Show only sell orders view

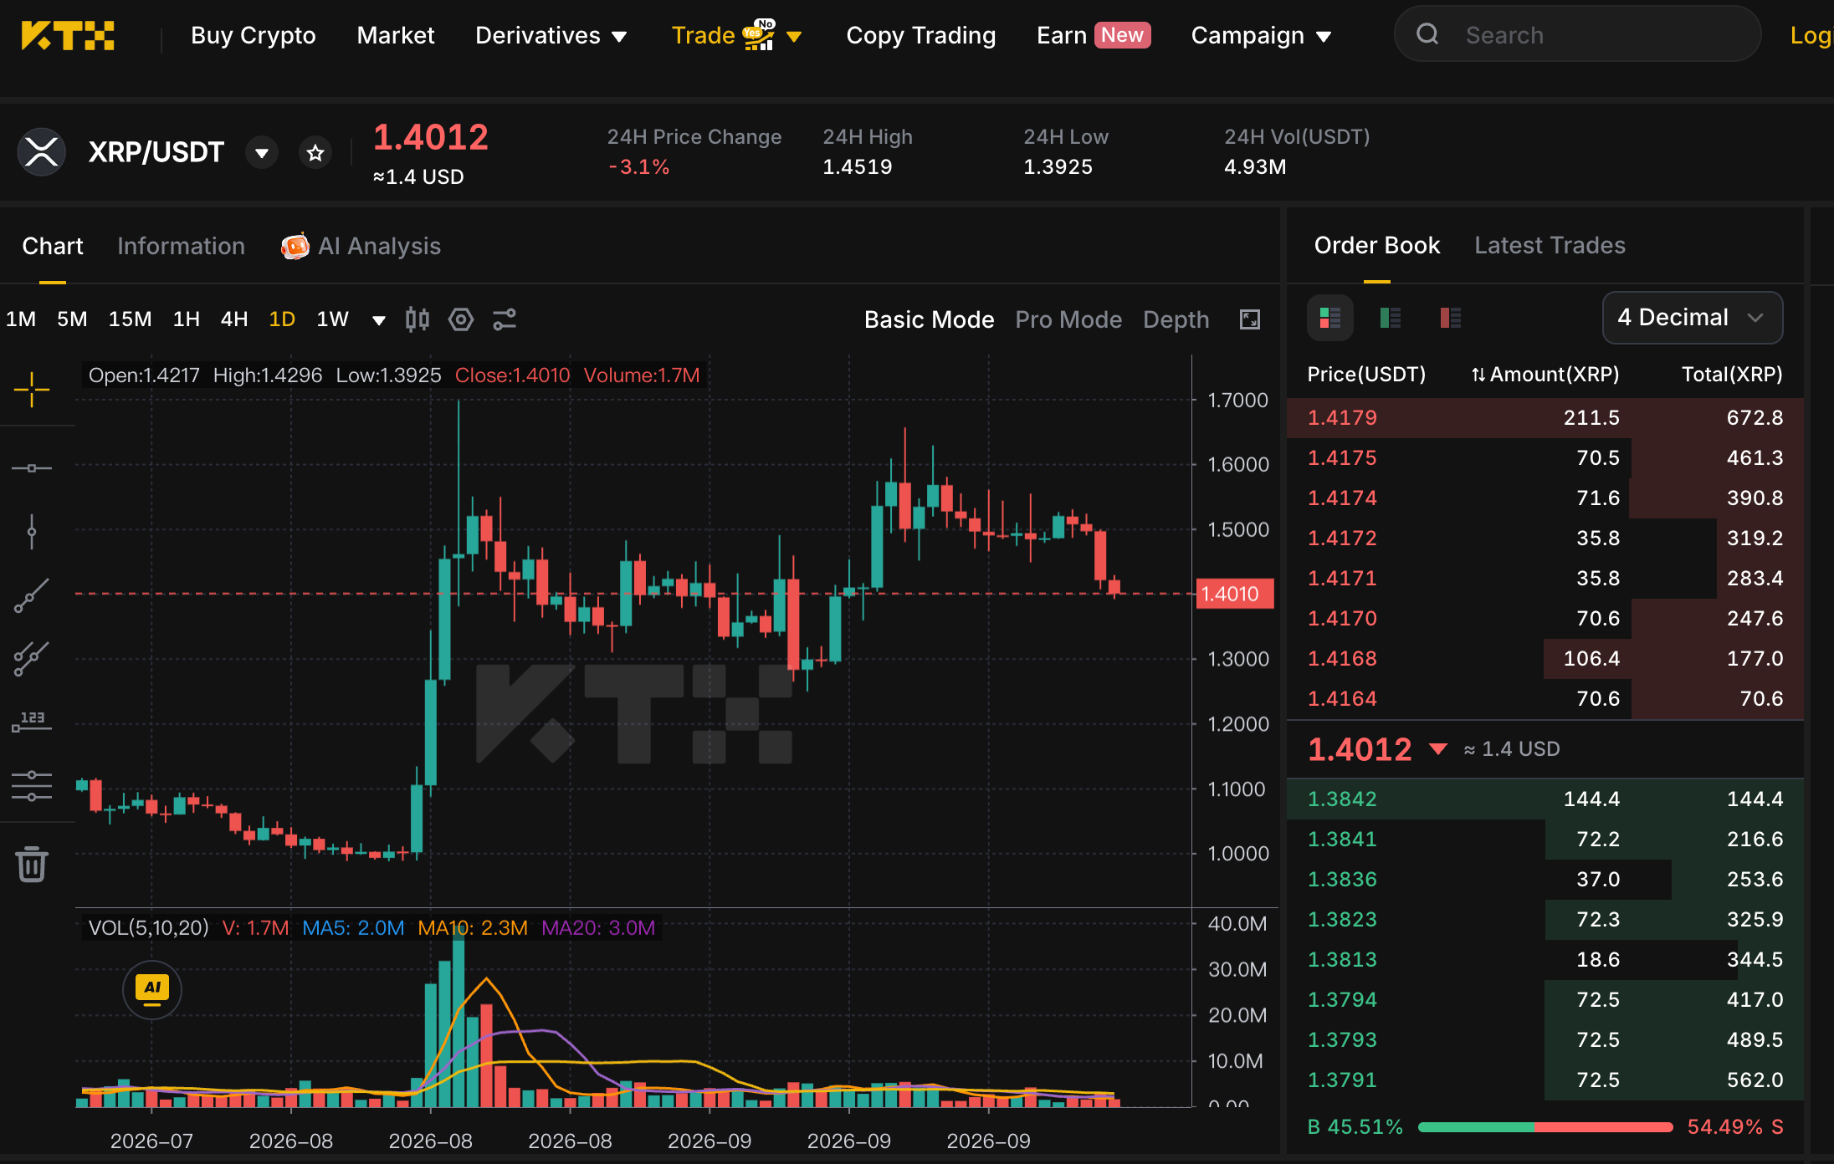pos(1451,318)
